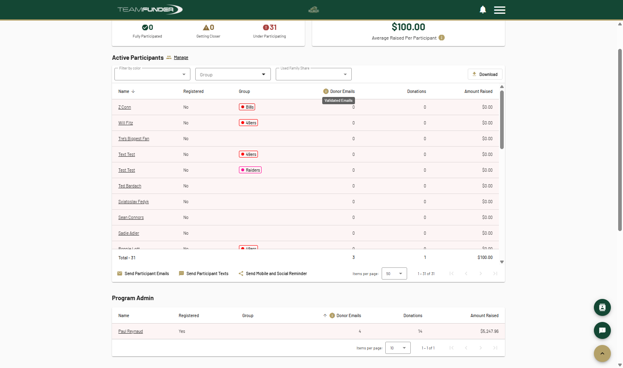The width and height of the screenshot is (623, 368).
Task: Go to next page in Active Participants
Action: (x=481, y=273)
